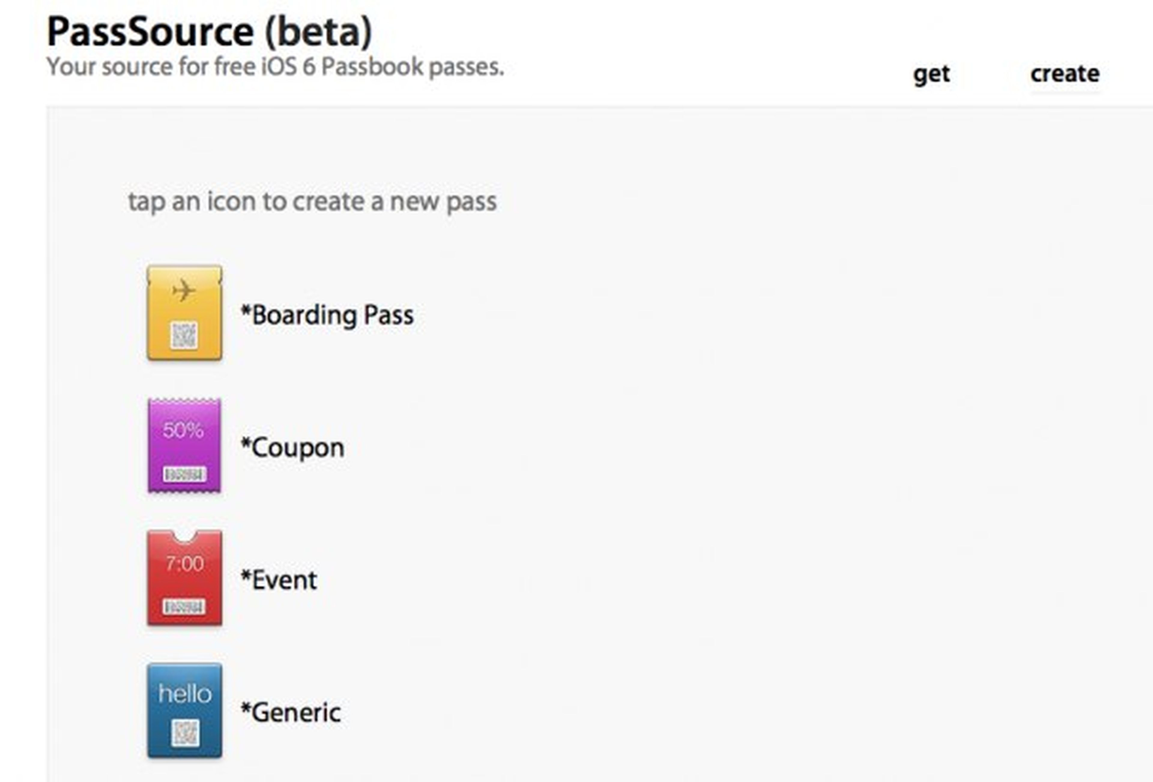
Task: Pick the *Event text link
Action: coord(278,580)
